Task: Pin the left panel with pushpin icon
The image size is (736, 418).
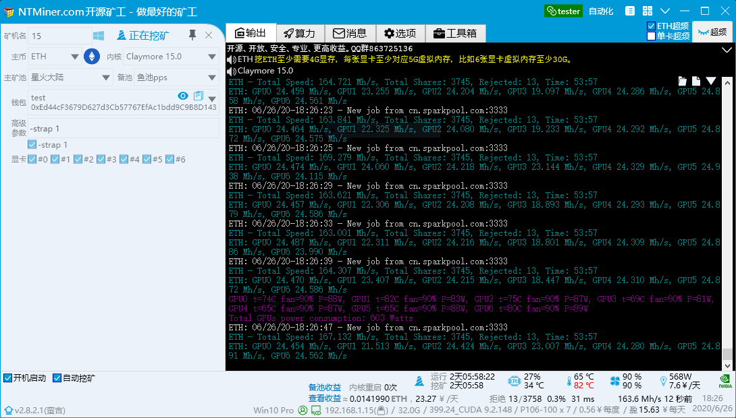Action: (192, 34)
